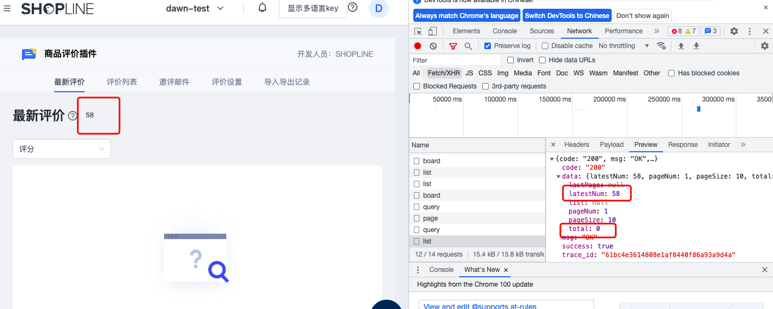The image size is (773, 309).
Task: Stop recording network log
Action: pyautogui.click(x=418, y=46)
